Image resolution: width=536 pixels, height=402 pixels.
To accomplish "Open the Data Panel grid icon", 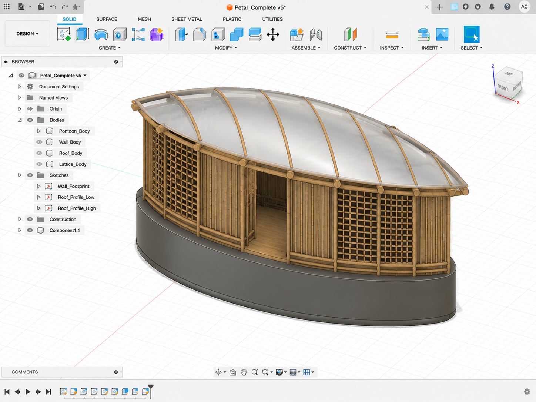I will [x=7, y=7].
